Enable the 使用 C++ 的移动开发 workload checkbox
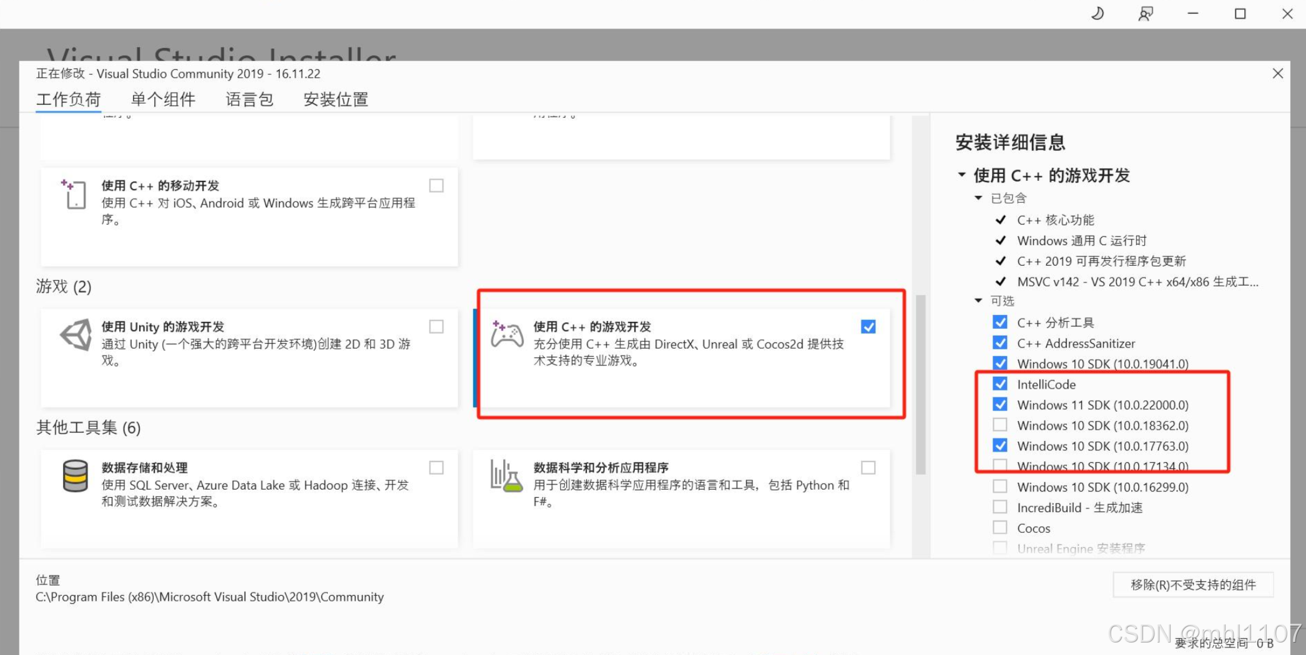 pyautogui.click(x=436, y=185)
